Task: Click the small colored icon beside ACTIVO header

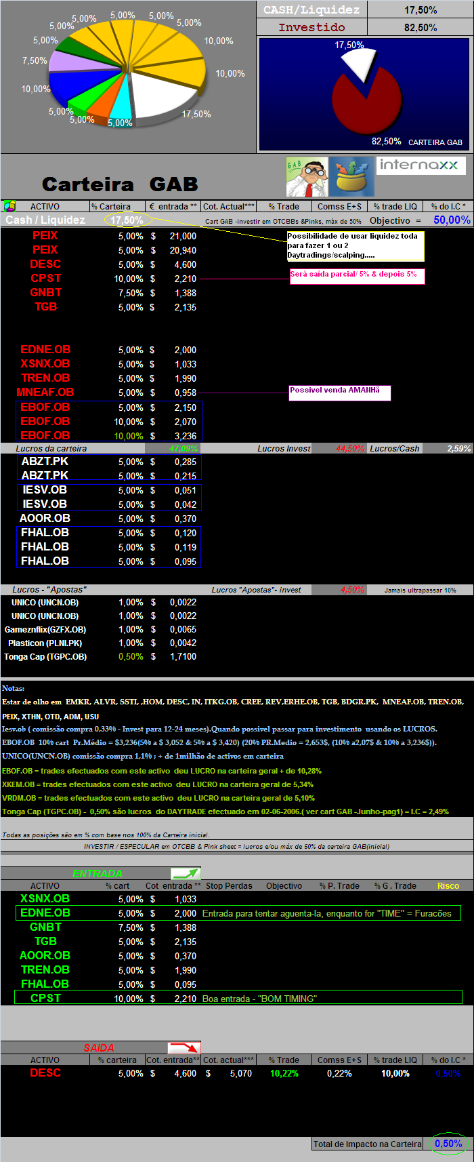Action: pyautogui.click(x=9, y=206)
